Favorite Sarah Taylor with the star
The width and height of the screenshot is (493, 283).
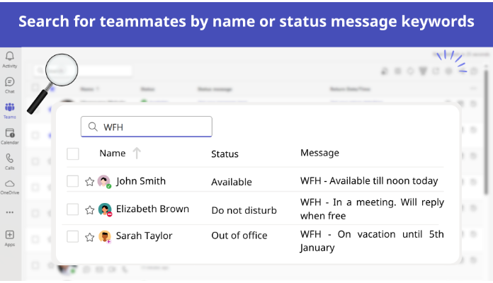(90, 237)
